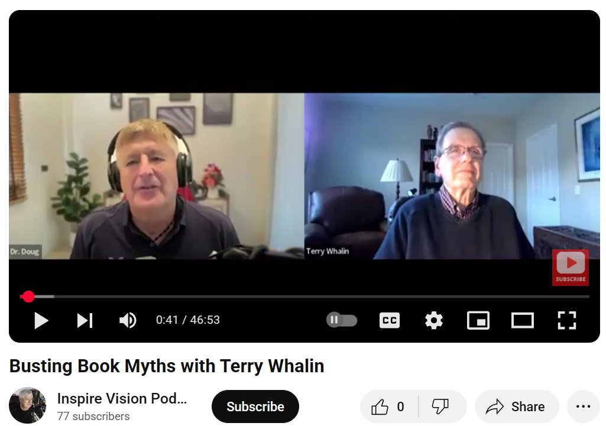
Task: Open the more actions menu
Action: (583, 407)
